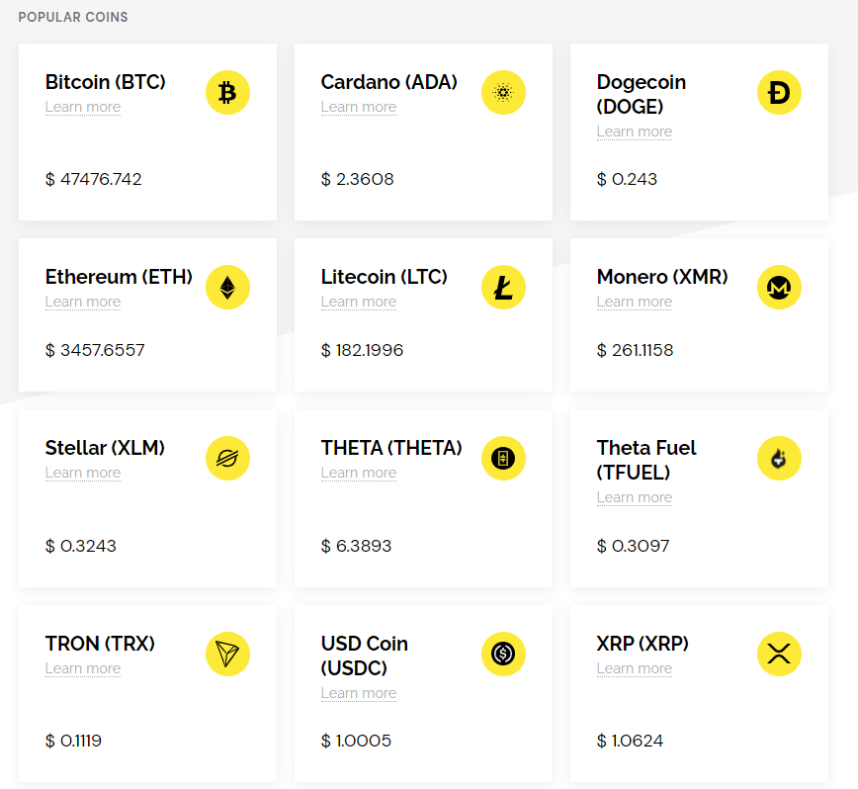Select the Dogecoin D icon
Image resolution: width=858 pixels, height=789 pixels.
point(779,93)
